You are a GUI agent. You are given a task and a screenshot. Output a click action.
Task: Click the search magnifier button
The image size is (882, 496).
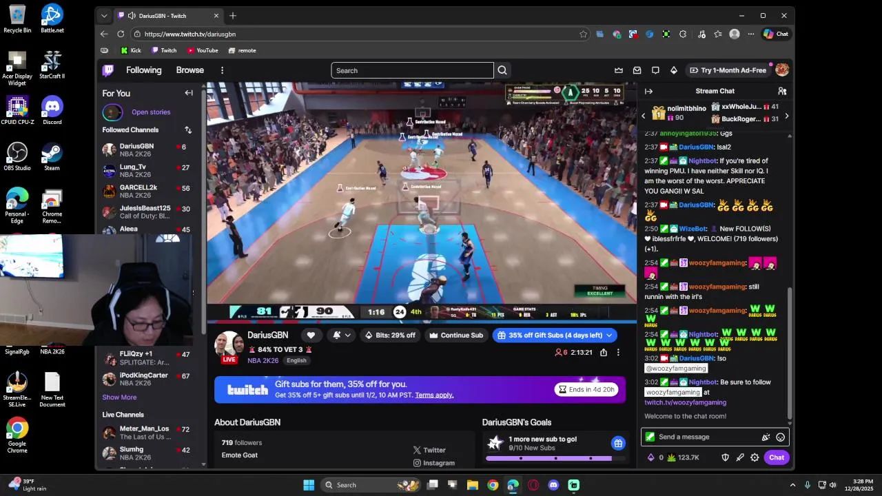[x=502, y=70]
